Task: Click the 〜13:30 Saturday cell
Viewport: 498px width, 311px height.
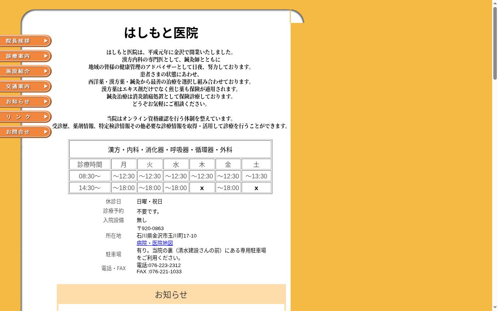Action: coord(256,176)
